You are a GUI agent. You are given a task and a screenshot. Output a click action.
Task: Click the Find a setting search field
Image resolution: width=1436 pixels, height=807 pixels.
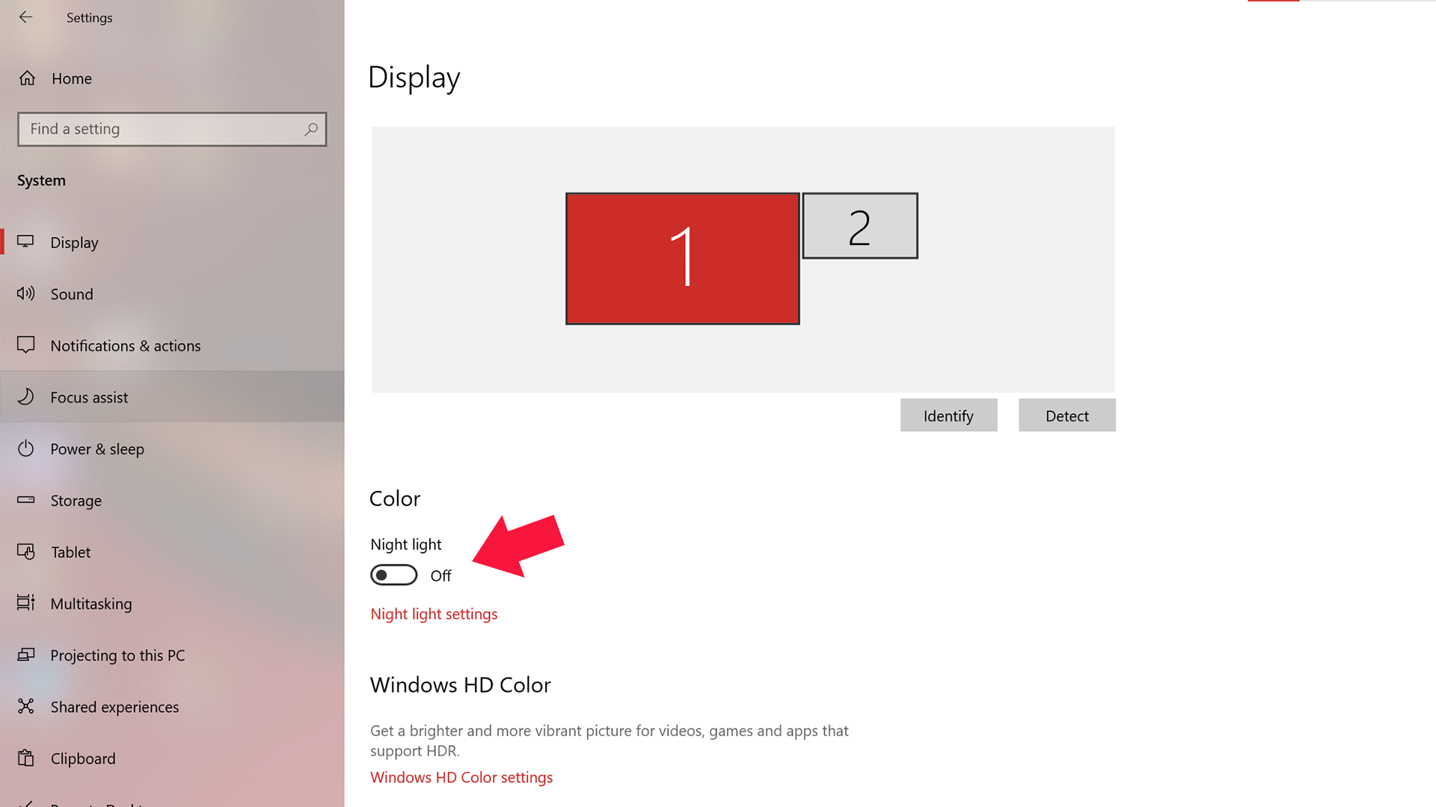pos(171,128)
